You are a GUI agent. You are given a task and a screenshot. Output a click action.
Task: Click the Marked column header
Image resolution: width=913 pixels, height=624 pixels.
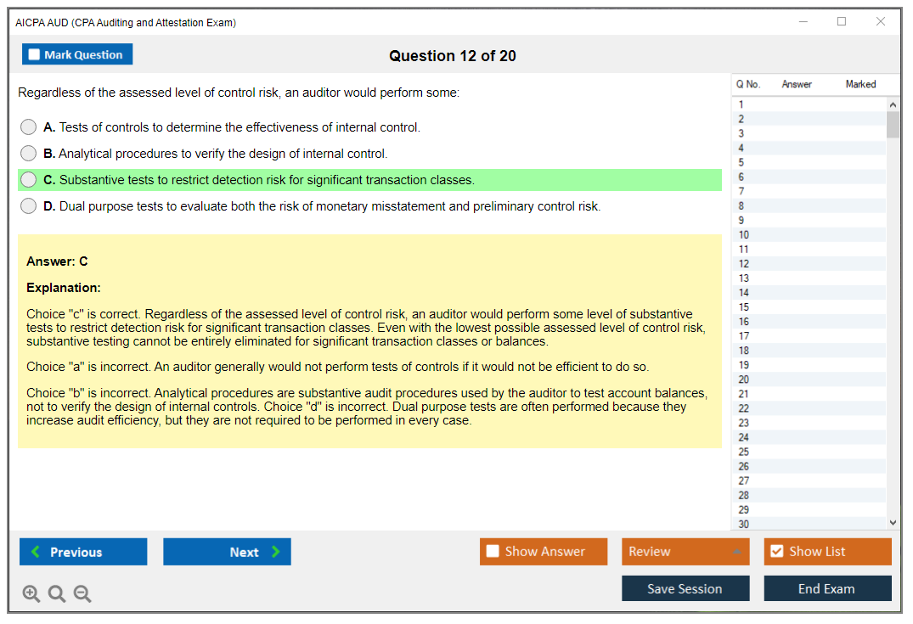tap(860, 84)
